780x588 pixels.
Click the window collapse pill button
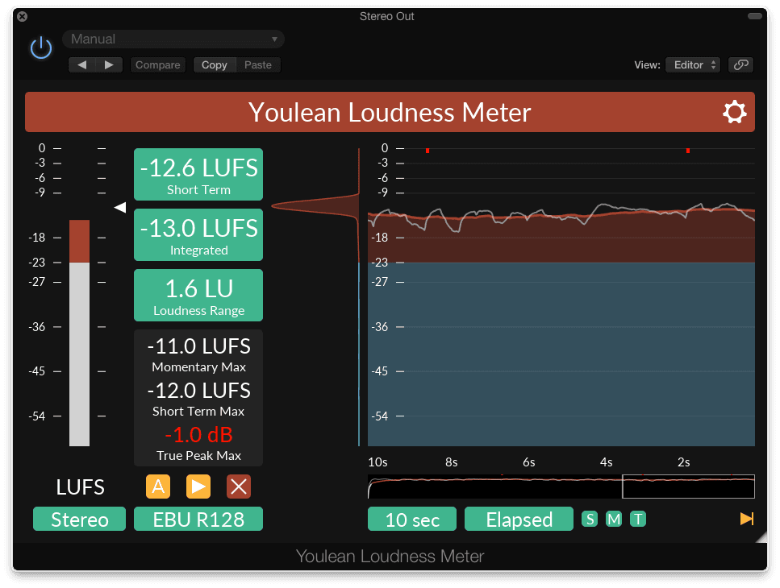point(754,16)
